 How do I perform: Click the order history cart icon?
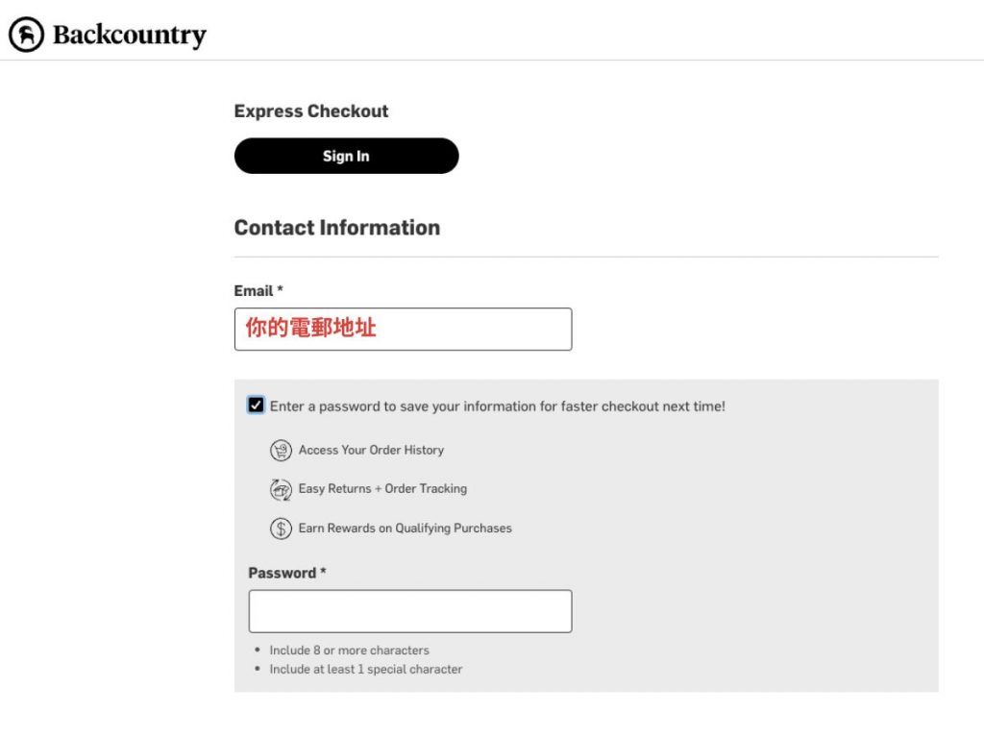click(281, 450)
